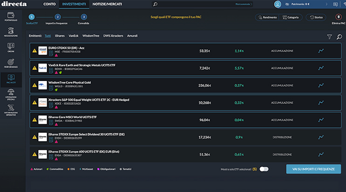The image size is (346, 192).
Task: Open the Investimenti menu
Action: [74, 4]
